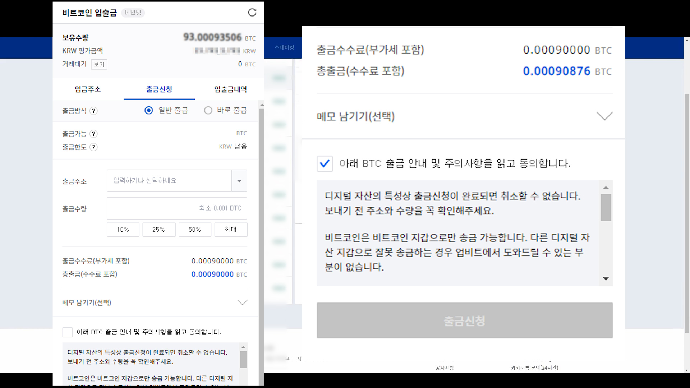Open the 입출금내역 tab
Screen dimensions: 690x388
pos(230,89)
